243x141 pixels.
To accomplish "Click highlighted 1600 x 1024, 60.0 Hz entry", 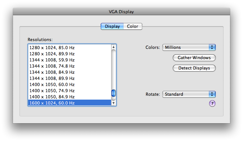I will [x=70, y=103].
